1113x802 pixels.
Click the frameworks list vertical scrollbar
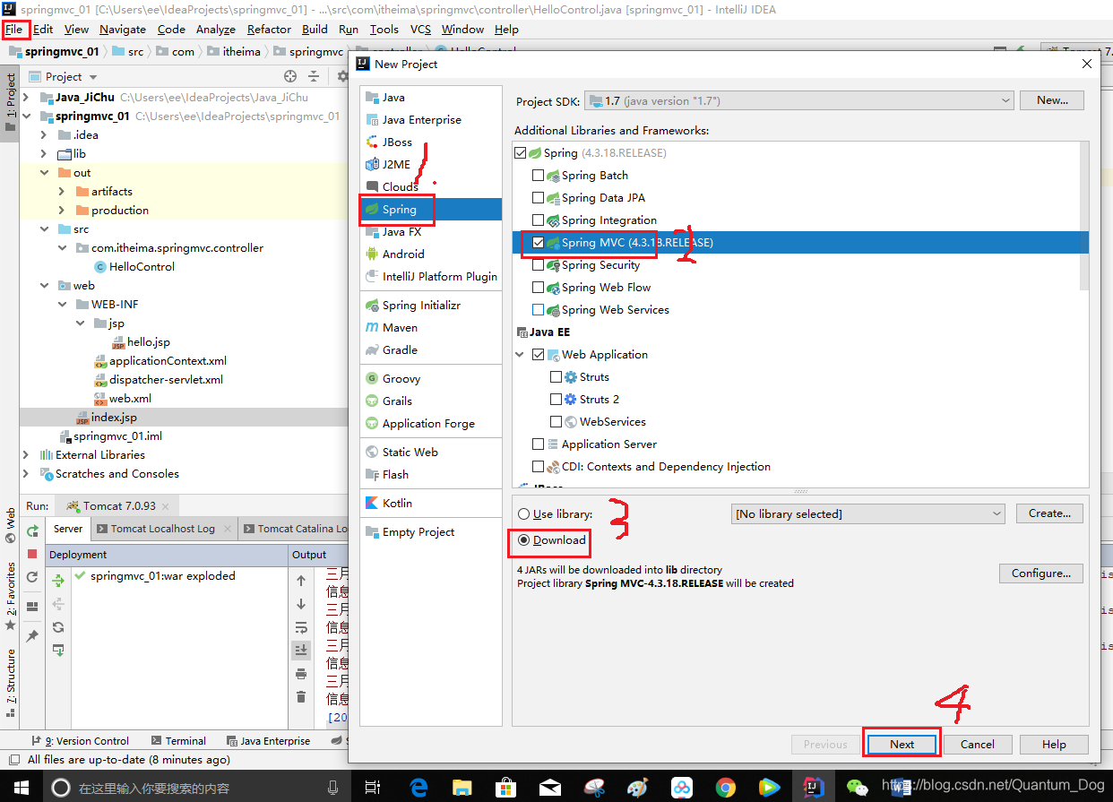click(1084, 217)
